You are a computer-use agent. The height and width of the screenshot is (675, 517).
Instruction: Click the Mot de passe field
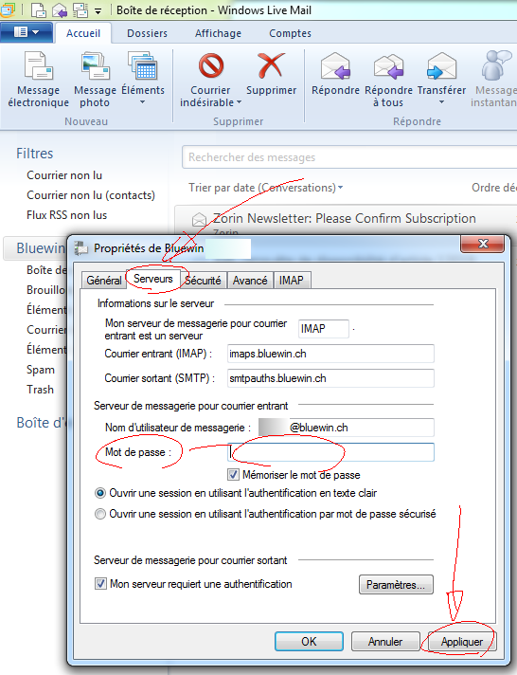point(330,452)
